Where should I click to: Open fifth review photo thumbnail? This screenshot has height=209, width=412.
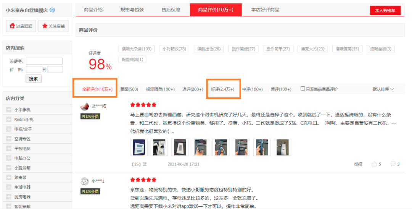pos(221,147)
